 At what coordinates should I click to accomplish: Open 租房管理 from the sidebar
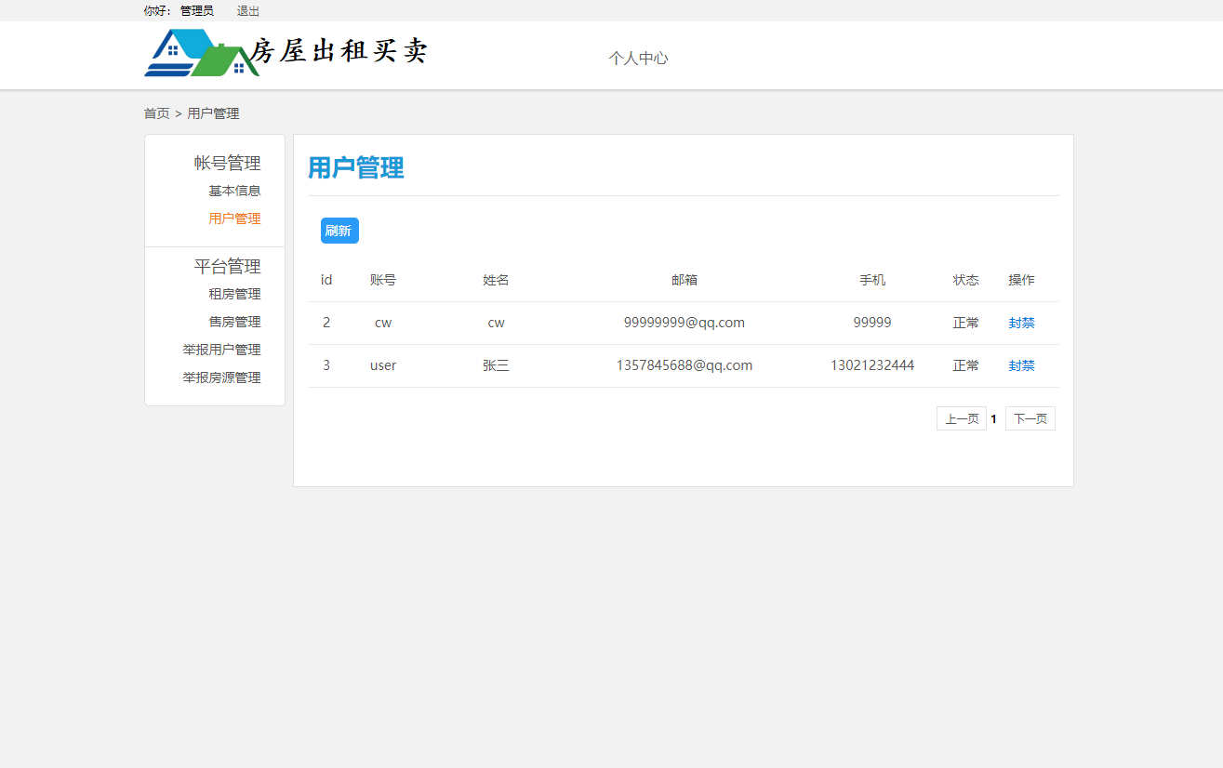coord(234,294)
